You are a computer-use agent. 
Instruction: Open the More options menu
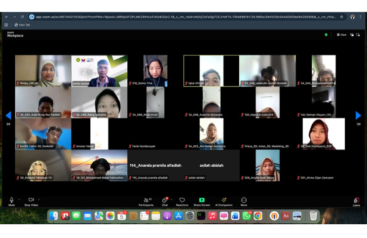tap(244, 201)
